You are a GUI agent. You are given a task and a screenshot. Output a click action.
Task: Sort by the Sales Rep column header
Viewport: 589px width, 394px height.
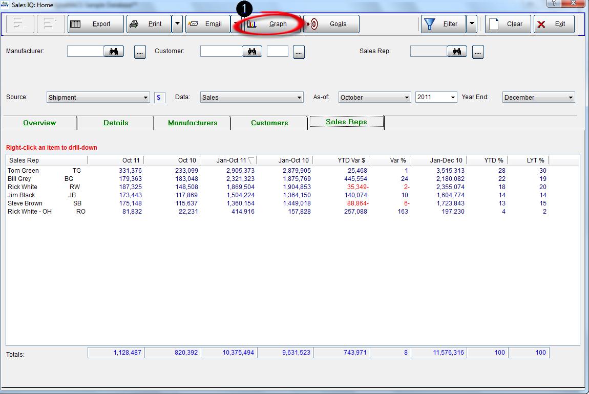(47, 160)
